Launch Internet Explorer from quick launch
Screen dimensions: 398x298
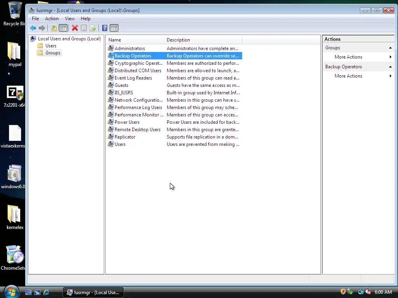[47, 293]
